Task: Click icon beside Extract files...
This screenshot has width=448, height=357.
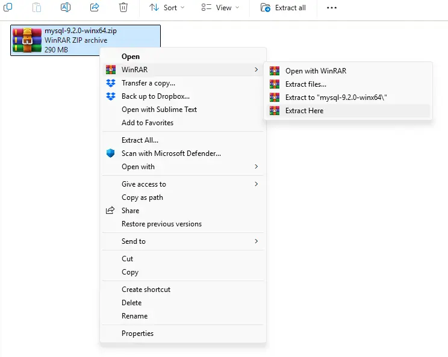Action: point(275,84)
